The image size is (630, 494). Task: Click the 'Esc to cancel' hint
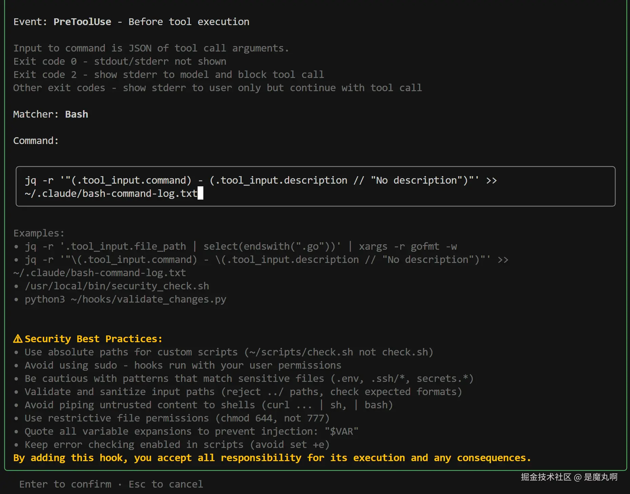tap(166, 484)
